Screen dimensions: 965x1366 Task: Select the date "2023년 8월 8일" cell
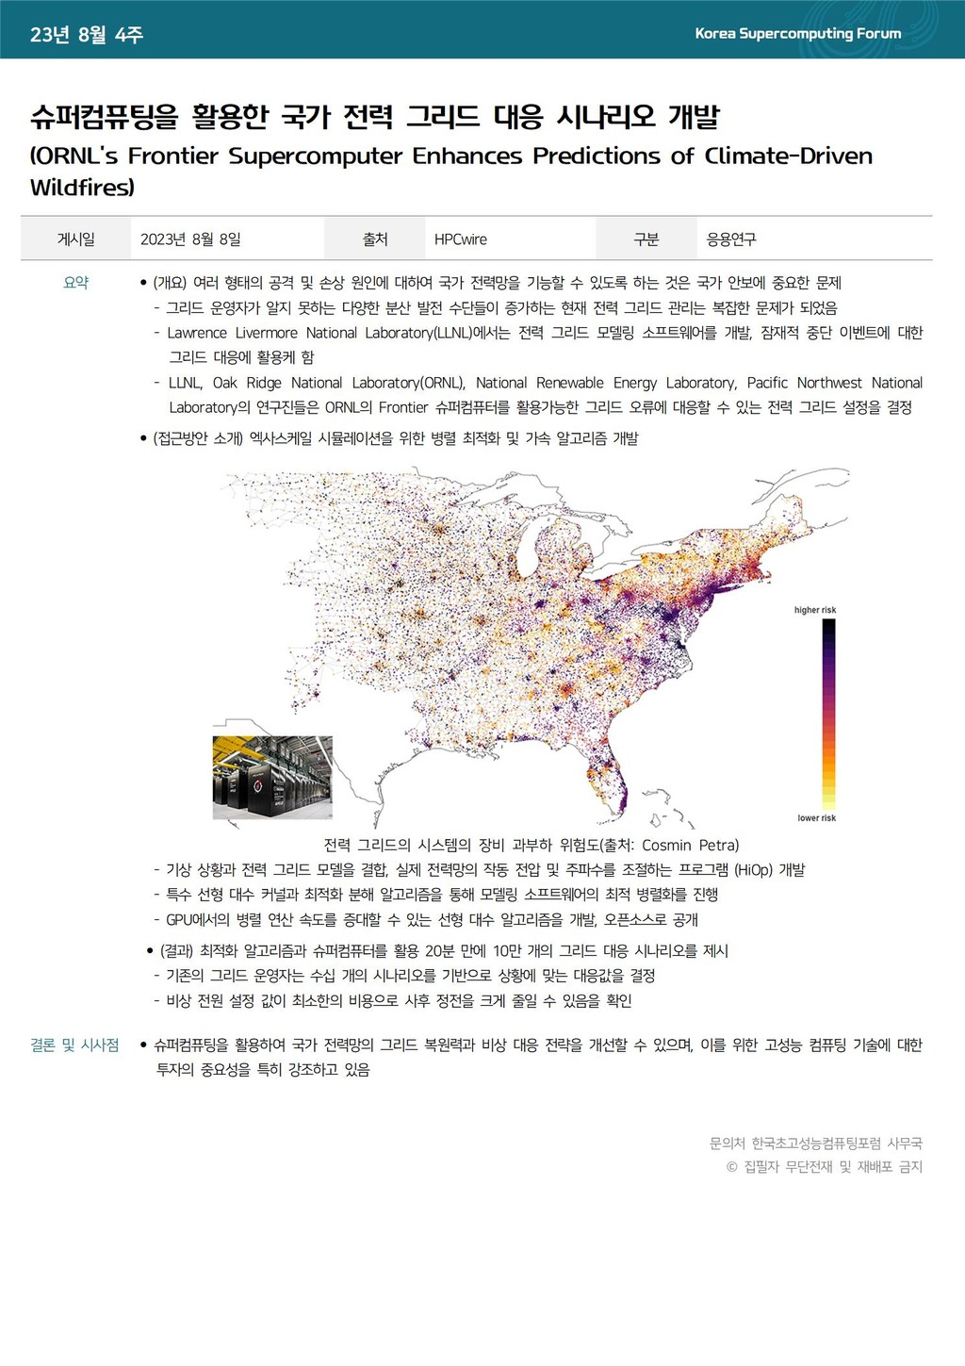tap(190, 239)
